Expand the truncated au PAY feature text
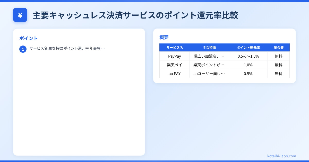309x162 pixels. pos(209,74)
